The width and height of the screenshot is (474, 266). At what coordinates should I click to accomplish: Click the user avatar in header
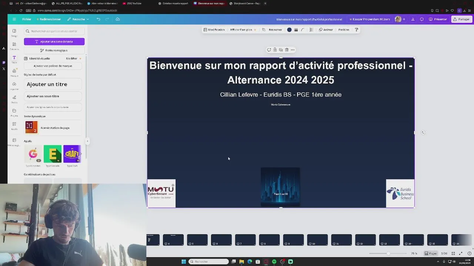[x=398, y=19]
